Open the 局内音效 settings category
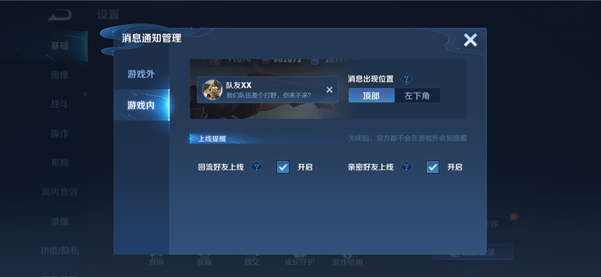Viewport: 601px width, 277px height. coord(60,192)
